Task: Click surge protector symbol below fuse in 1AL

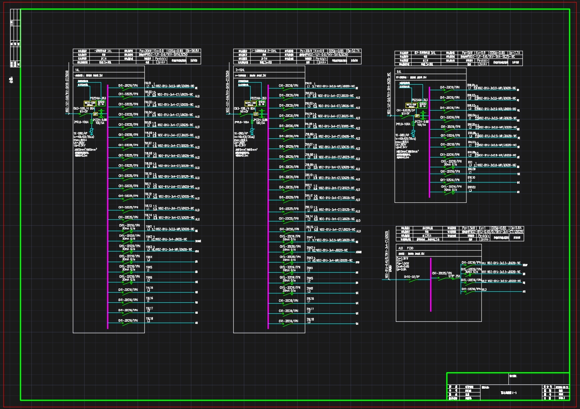Action: point(91,132)
